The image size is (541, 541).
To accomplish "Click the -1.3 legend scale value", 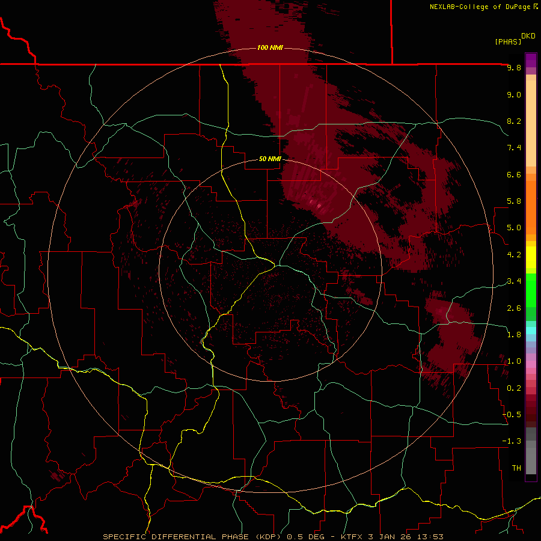I will [512, 441].
